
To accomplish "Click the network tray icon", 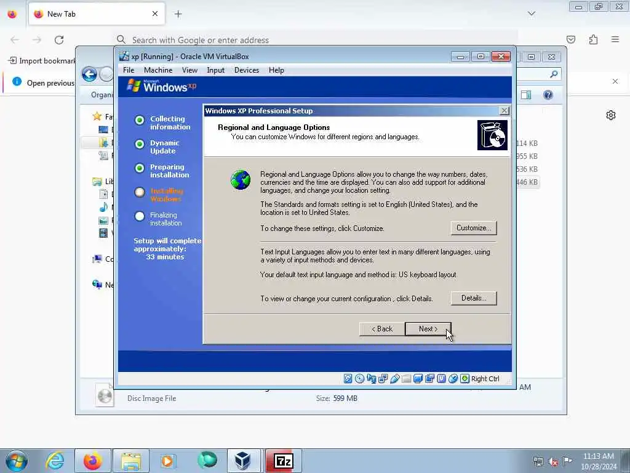I will (538, 462).
